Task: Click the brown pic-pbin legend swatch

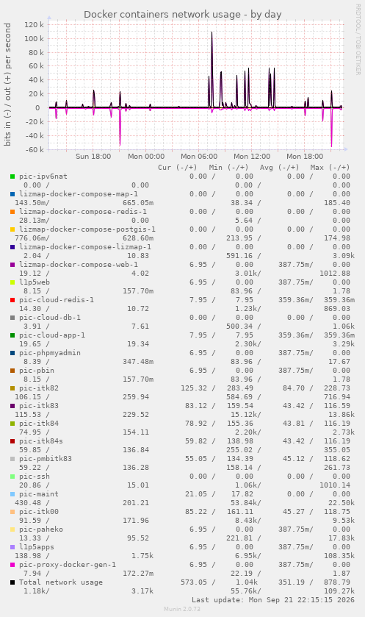Action: click(12, 371)
